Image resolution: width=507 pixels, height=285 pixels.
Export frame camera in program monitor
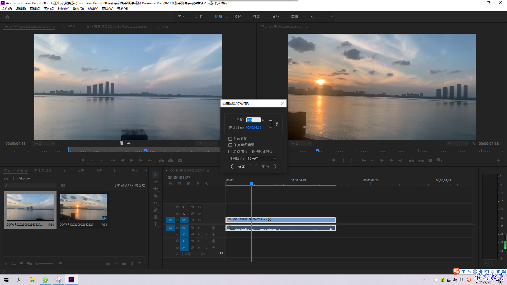430,160
